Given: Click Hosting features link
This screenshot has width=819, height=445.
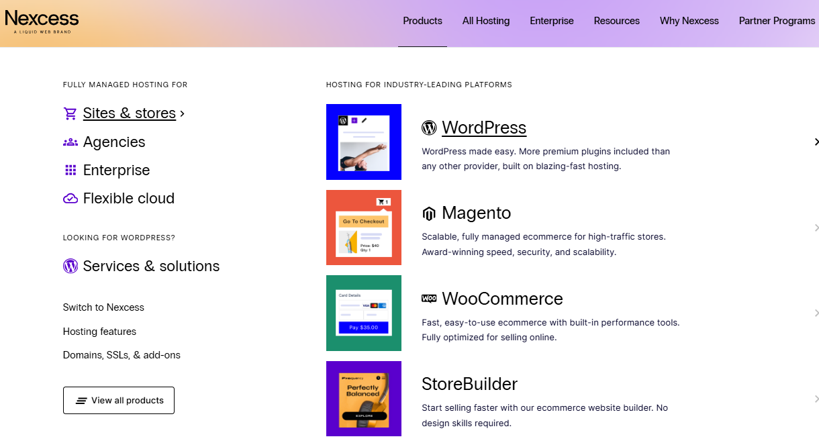Looking at the screenshot, I should pos(99,332).
